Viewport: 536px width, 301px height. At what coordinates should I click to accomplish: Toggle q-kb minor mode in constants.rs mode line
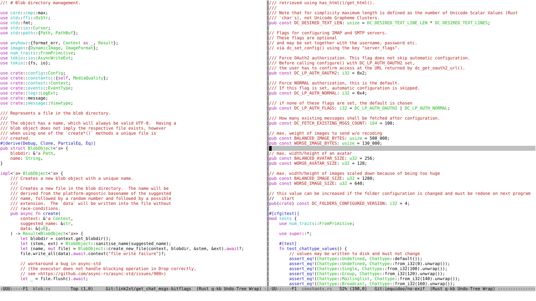point(450,289)
